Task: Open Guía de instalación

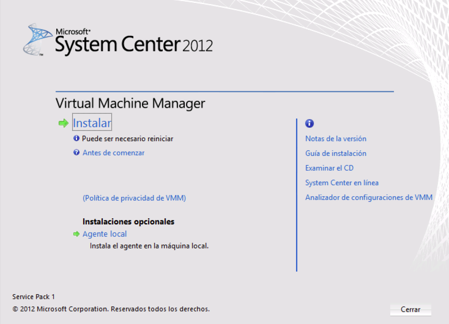Action: [336, 153]
